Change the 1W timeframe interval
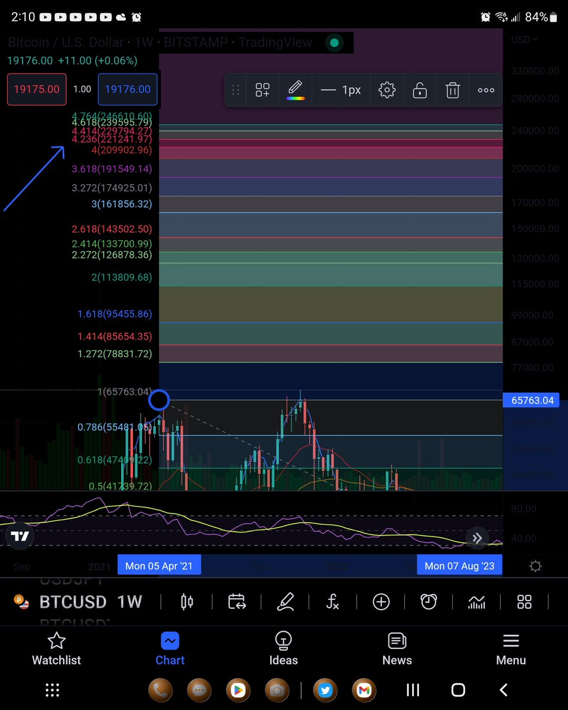Image resolution: width=568 pixels, height=710 pixels. (x=129, y=602)
